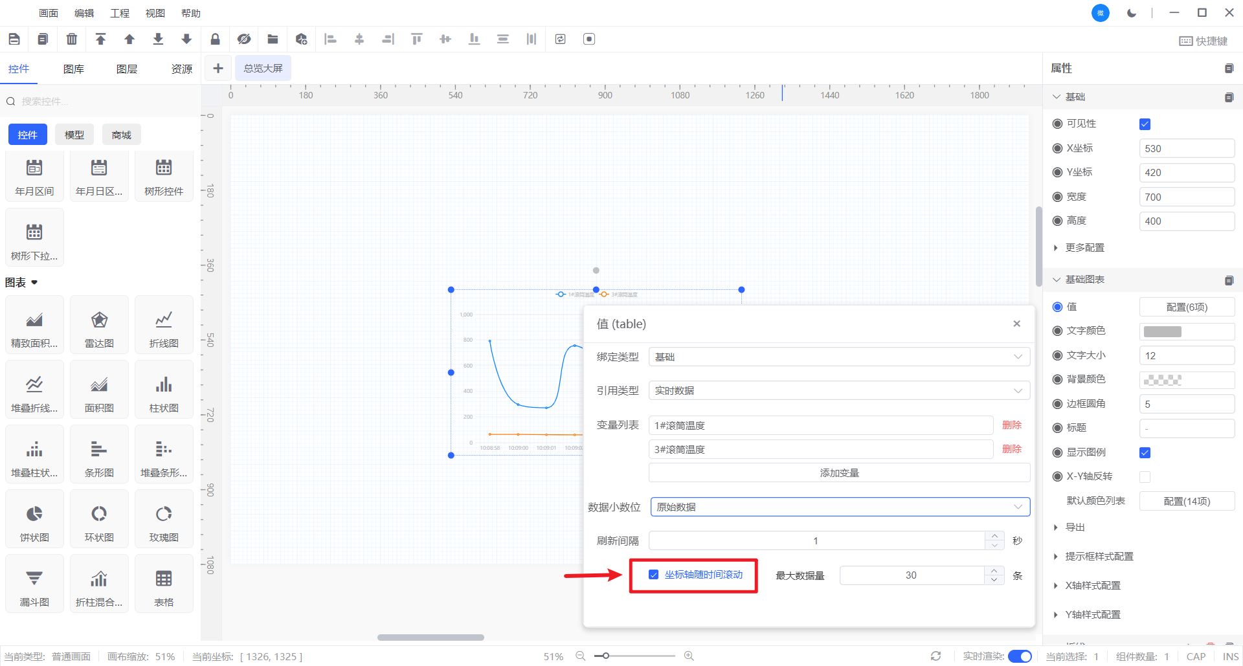1243x666 pixels.
Task: Select the 饼状图 pie chart widget
Action: pos(34,521)
